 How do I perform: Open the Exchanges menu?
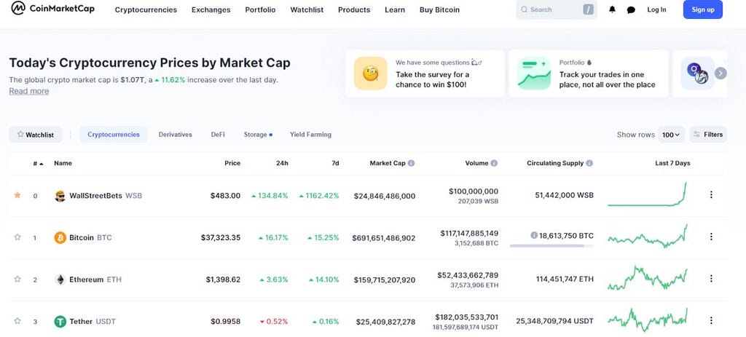pyautogui.click(x=211, y=10)
